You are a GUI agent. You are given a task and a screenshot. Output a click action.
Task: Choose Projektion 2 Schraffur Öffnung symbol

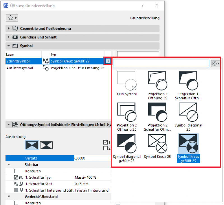[157, 114]
